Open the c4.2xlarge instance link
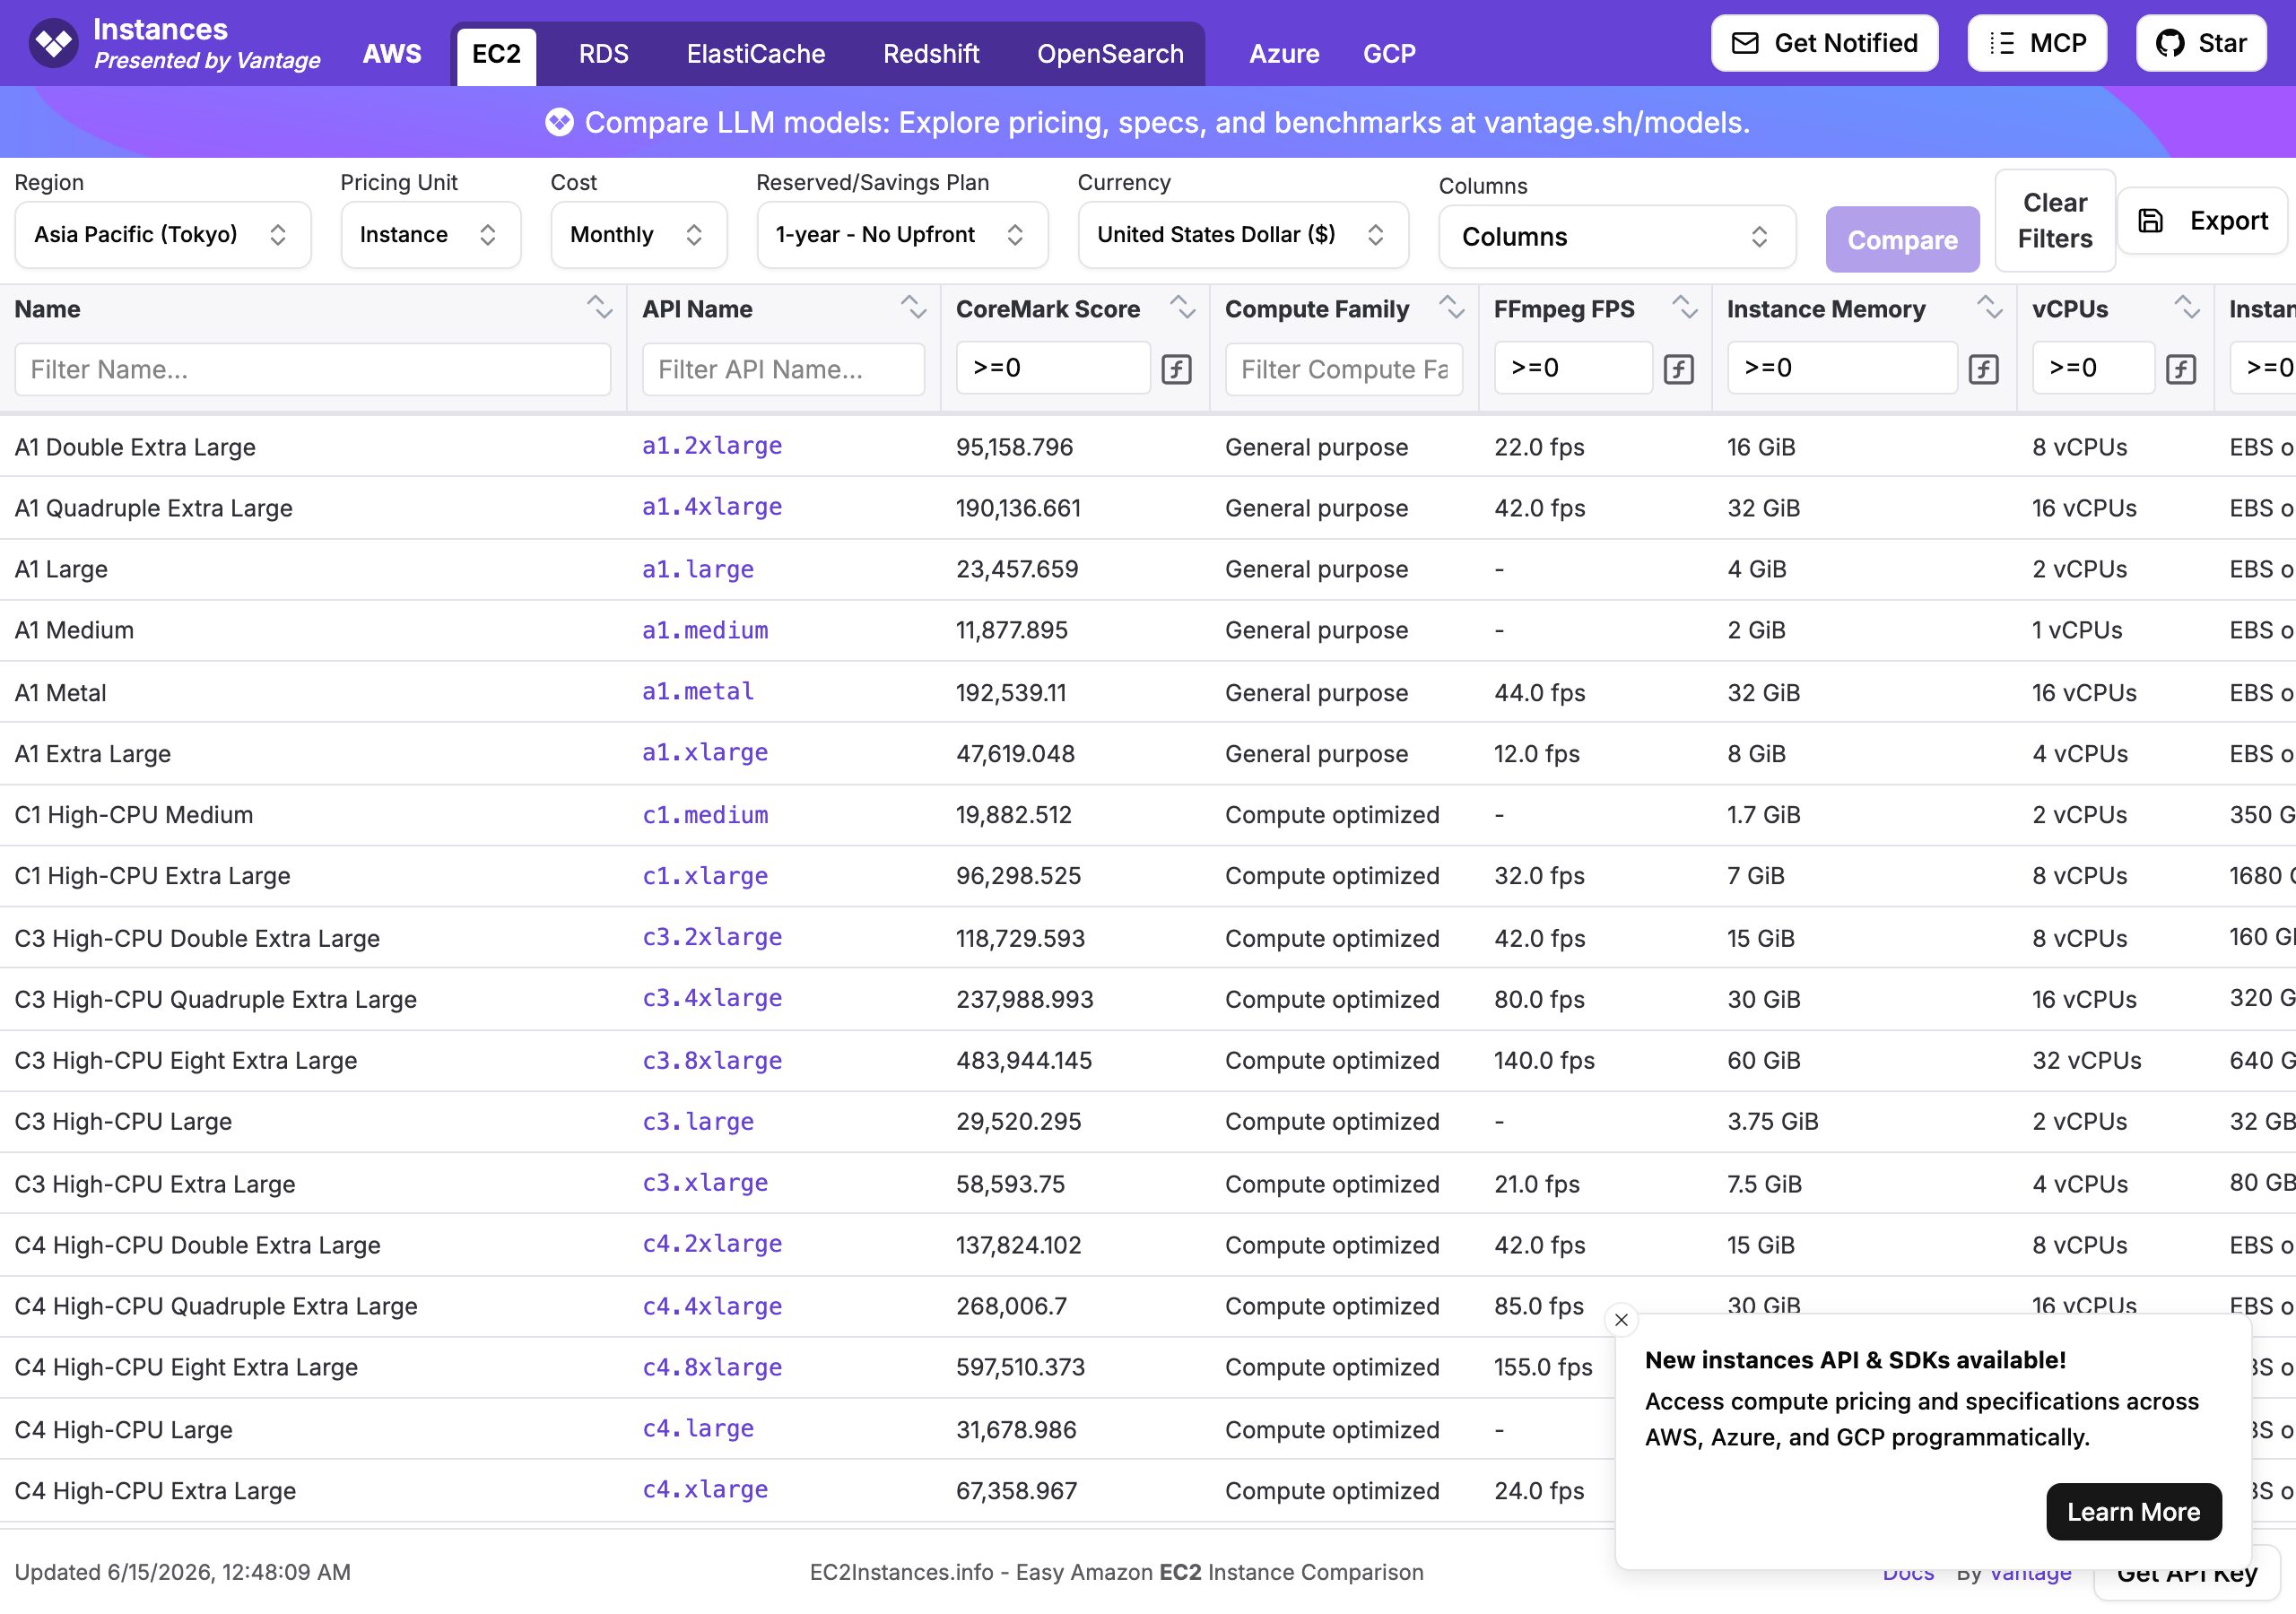2296x1614 pixels. pyautogui.click(x=712, y=1243)
